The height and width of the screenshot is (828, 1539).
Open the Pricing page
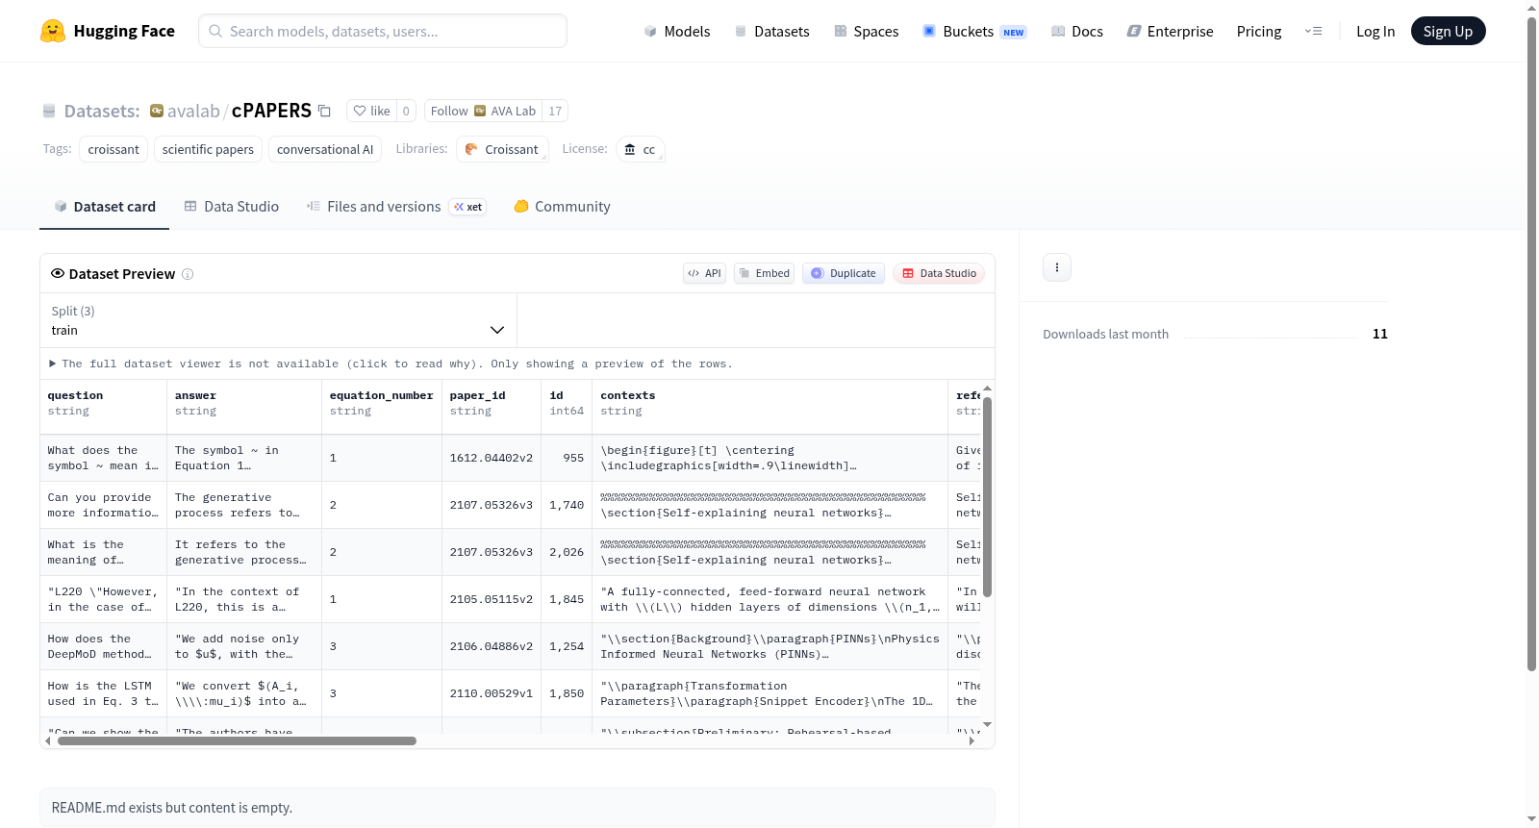pos(1259,31)
